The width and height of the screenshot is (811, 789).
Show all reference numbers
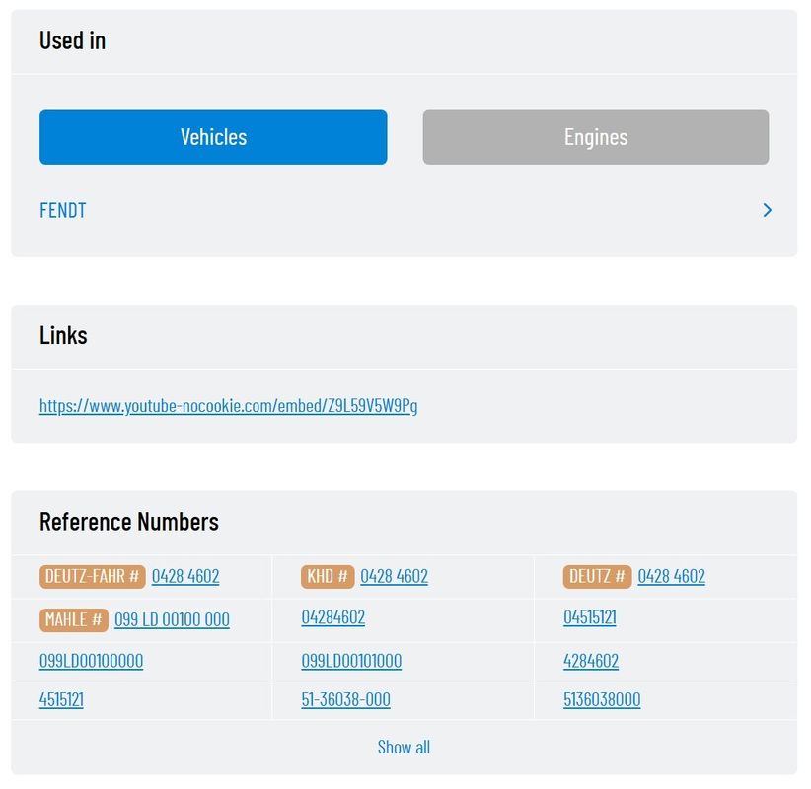[x=404, y=747]
